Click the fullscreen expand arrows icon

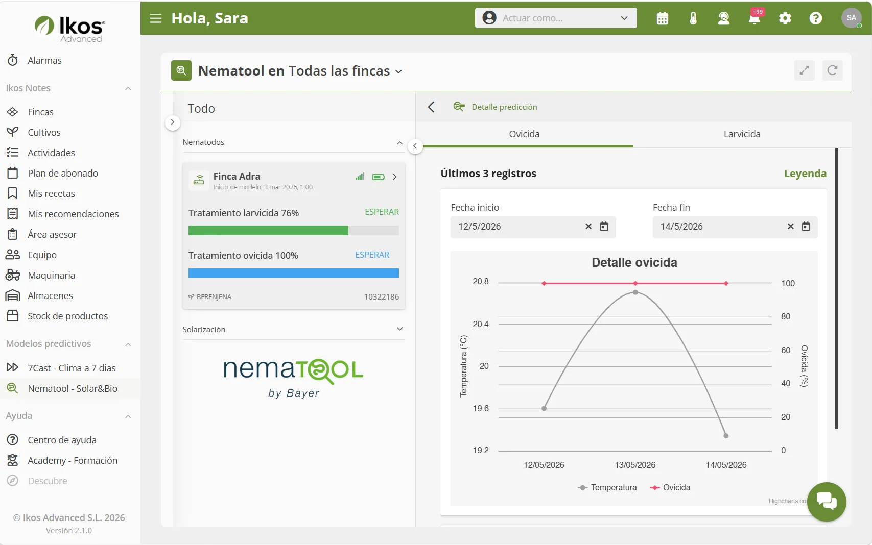point(805,70)
